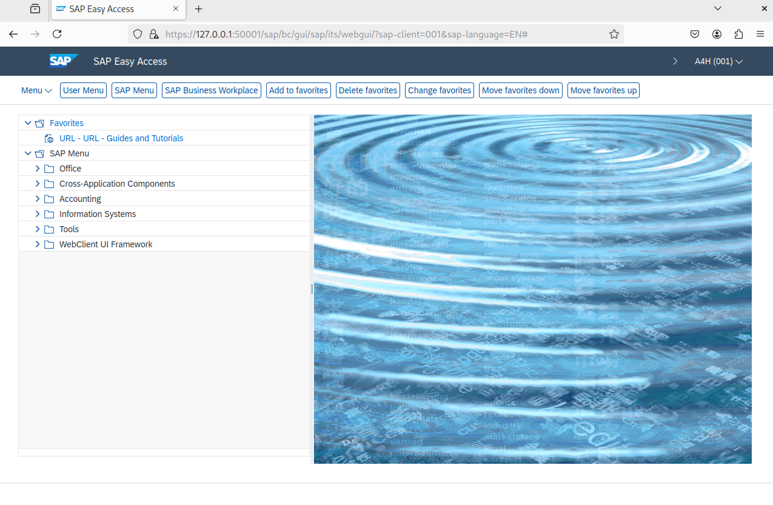Screen dimensions: 773x505
Task: Click the Accounting folder icon
Action: click(x=50, y=199)
